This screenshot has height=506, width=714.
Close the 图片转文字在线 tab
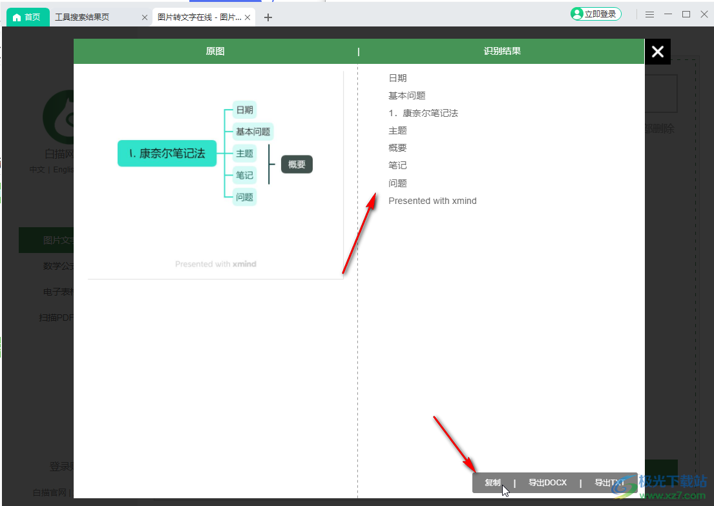[x=247, y=17]
